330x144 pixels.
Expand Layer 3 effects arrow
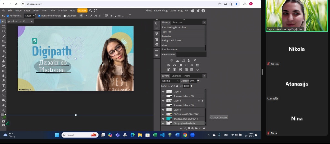coord(203,101)
